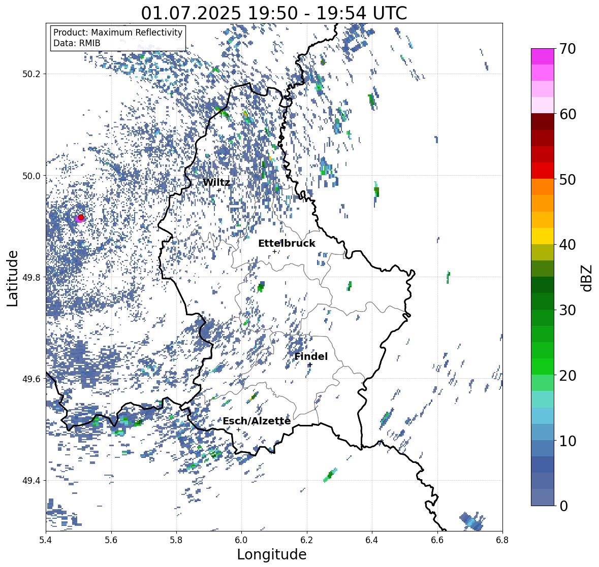This screenshot has width=599, height=567.
Task: Click the dark green 30 dBZ colorbar segment
Action: pos(543,301)
